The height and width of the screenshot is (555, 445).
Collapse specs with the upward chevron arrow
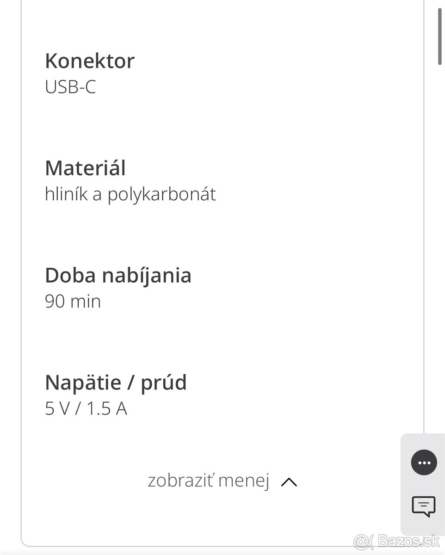(x=289, y=482)
